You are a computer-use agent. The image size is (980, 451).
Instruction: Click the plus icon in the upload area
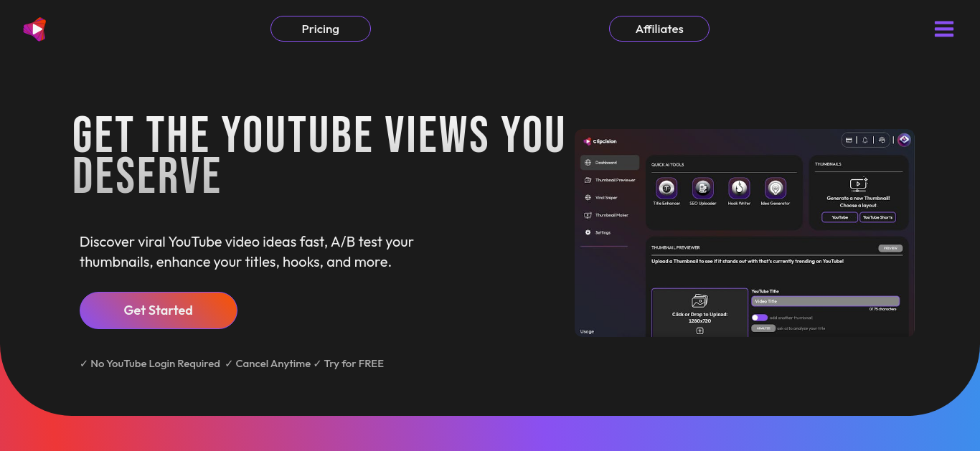click(700, 331)
